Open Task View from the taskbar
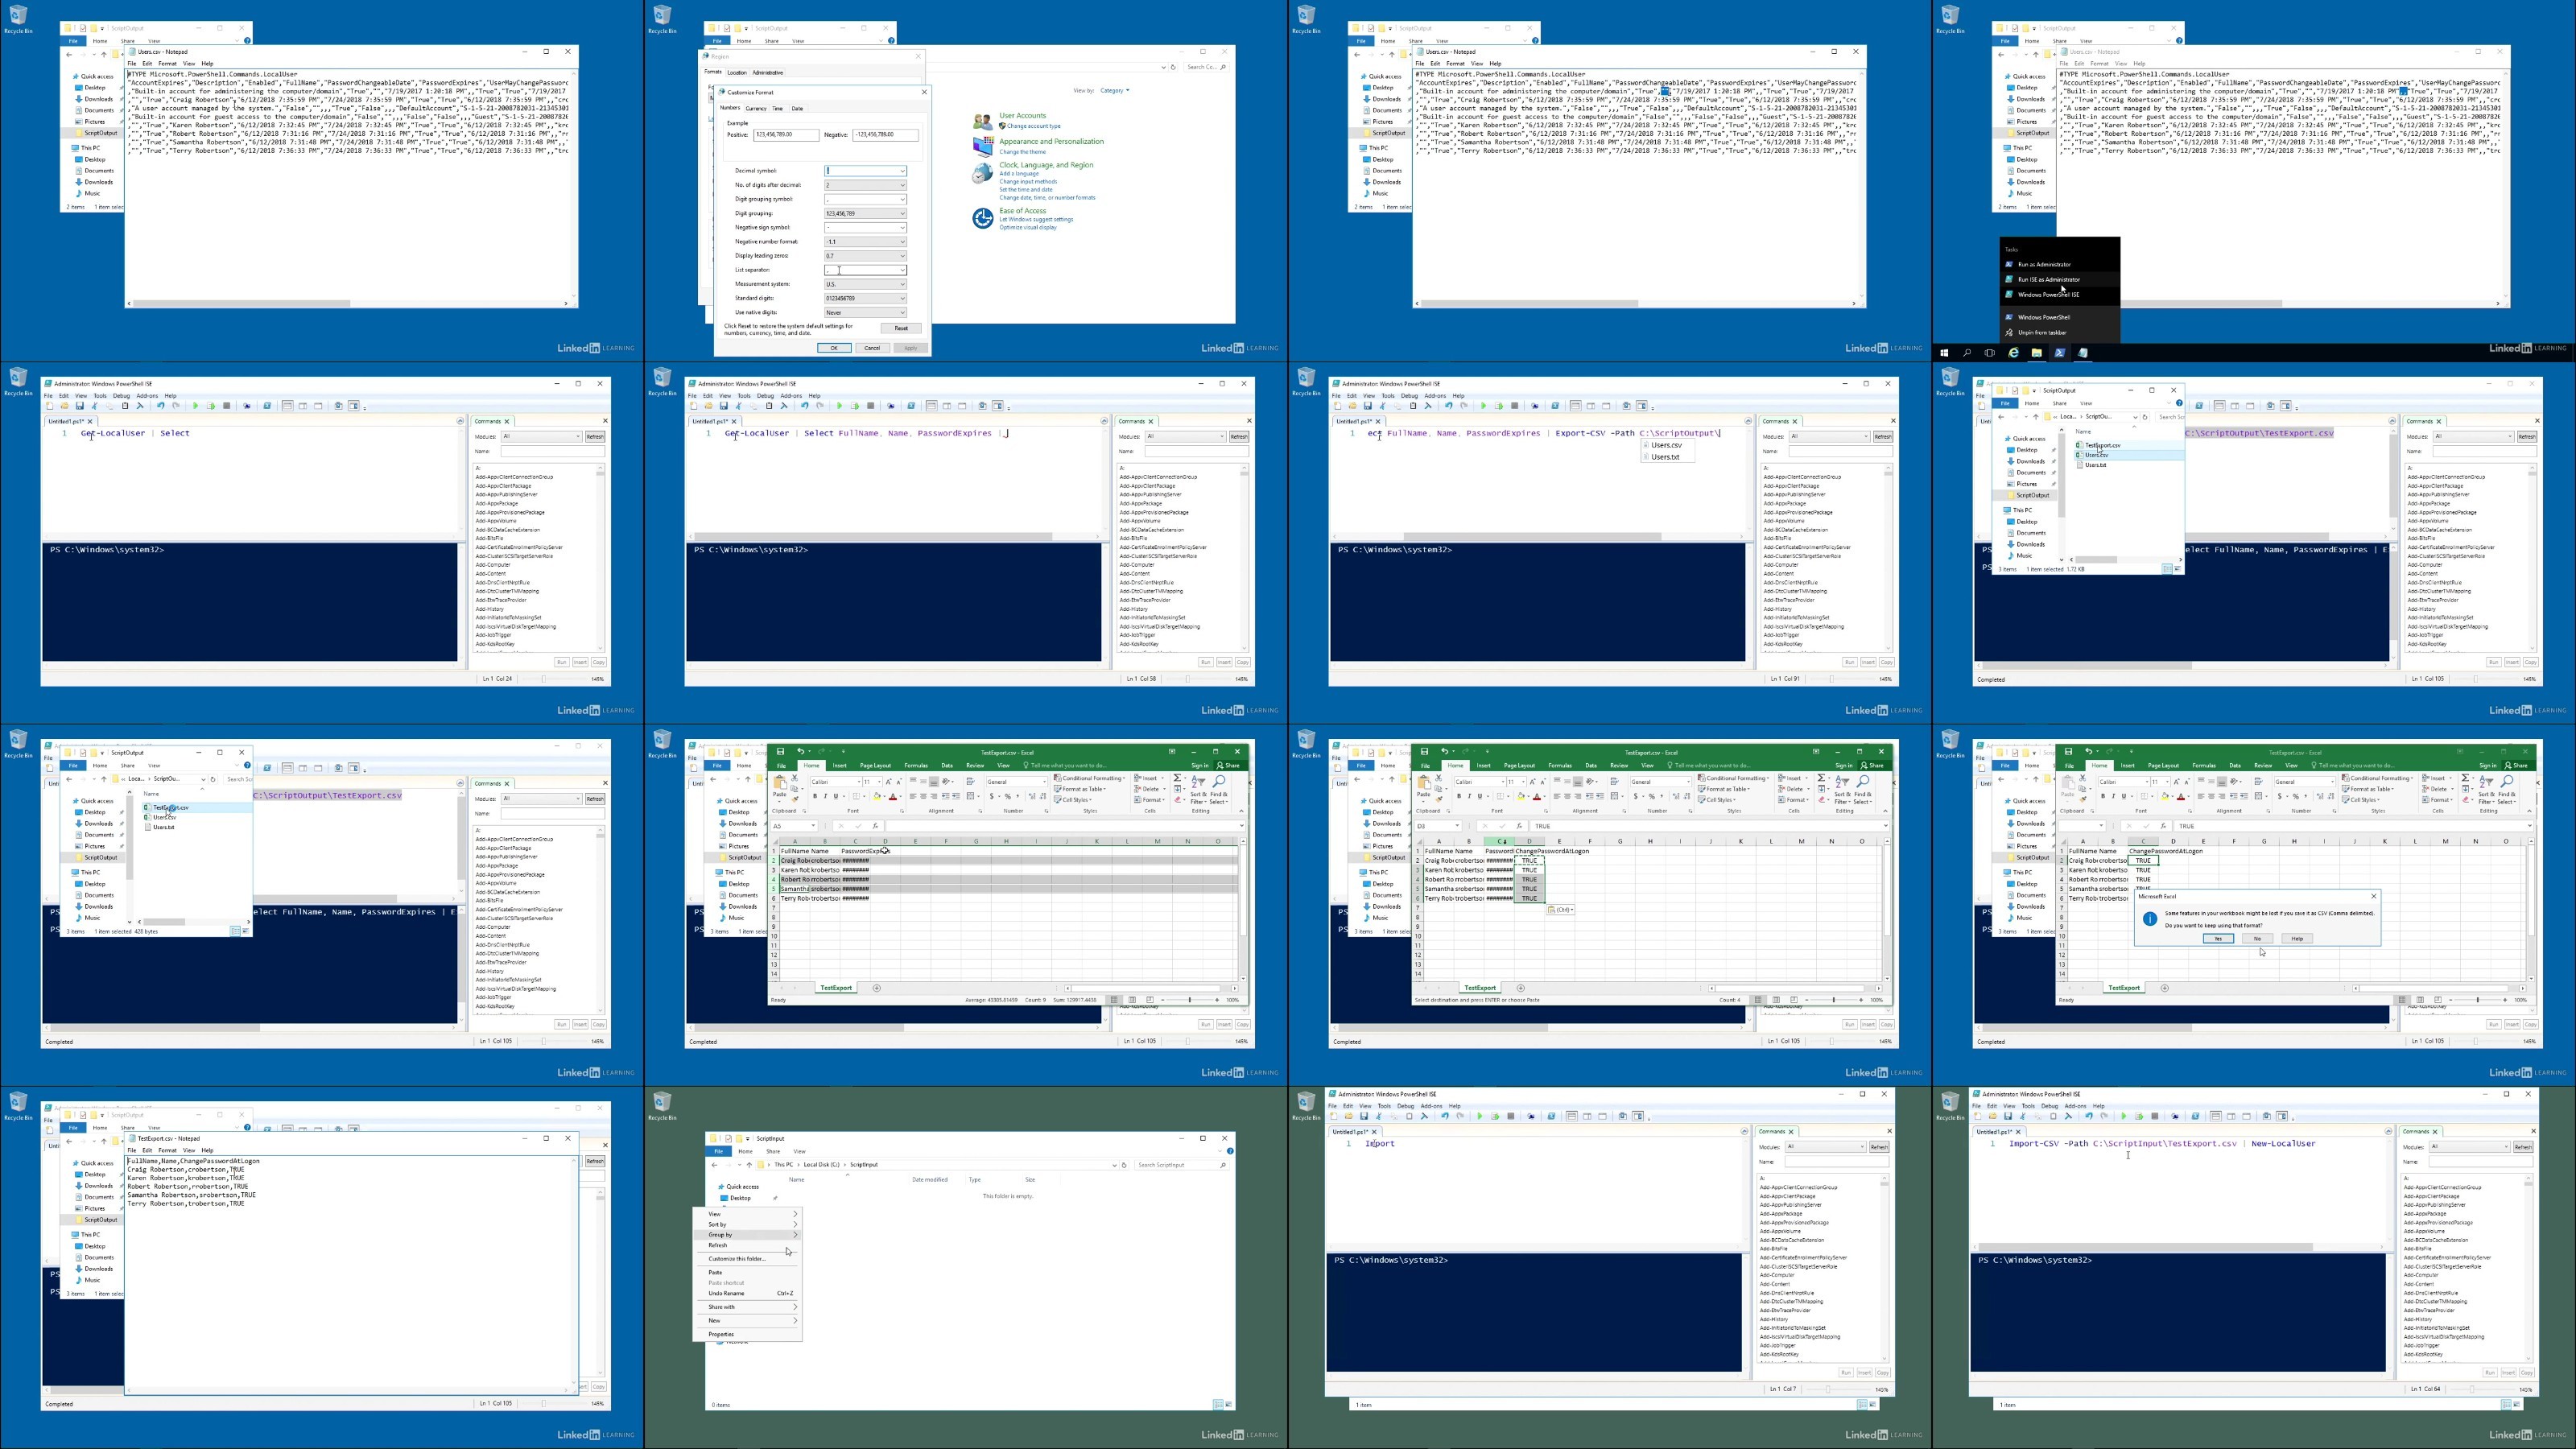Viewport: 2576px width, 1449px height. pos(1990,353)
